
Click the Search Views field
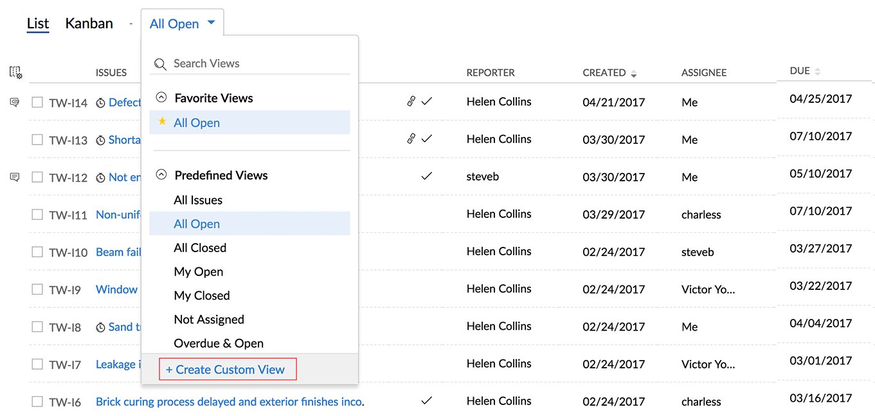click(x=257, y=64)
